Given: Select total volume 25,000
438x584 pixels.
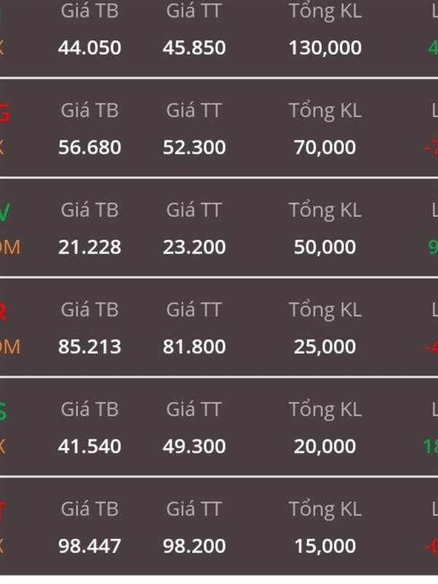Looking at the screenshot, I should (325, 347).
